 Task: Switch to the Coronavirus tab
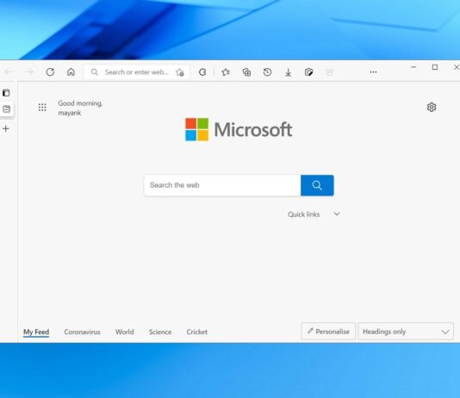pos(82,332)
